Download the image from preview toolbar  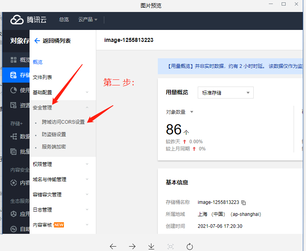click(x=151, y=246)
